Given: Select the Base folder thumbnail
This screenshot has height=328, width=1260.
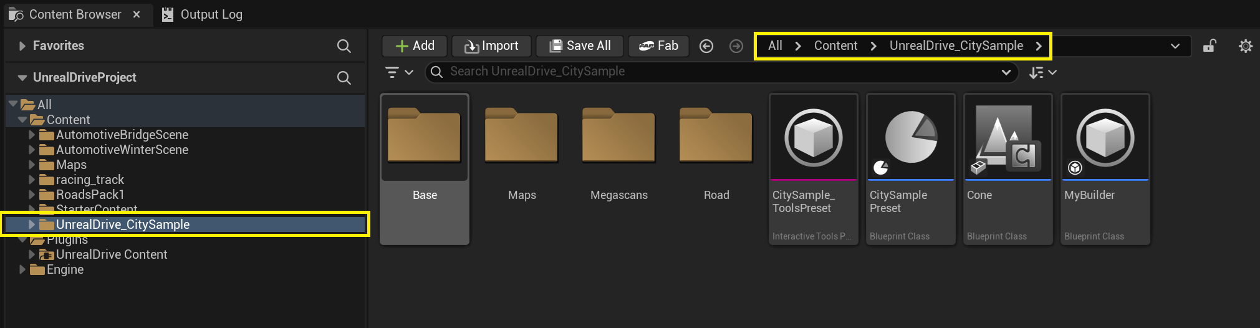Looking at the screenshot, I should tap(425, 169).
